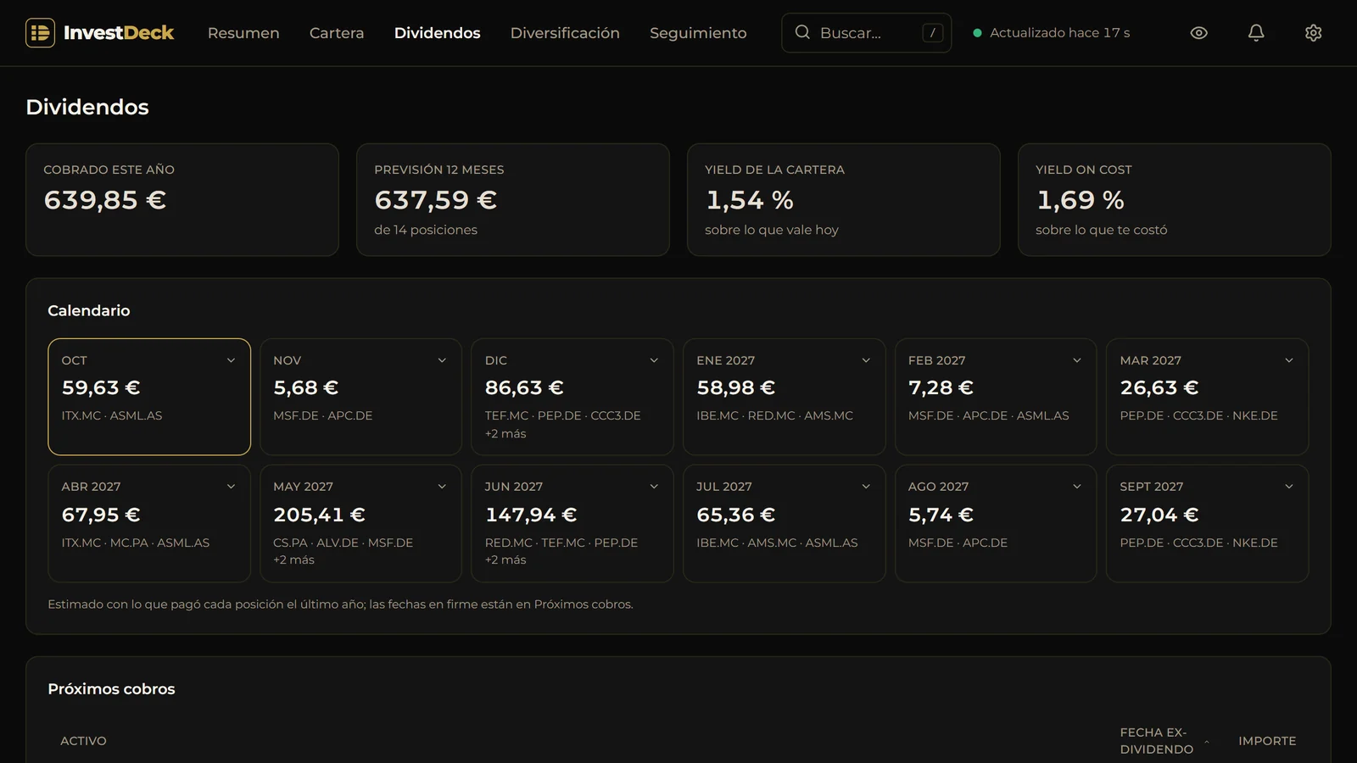Click the InvestDeck brand name
This screenshot has width=1357, height=763.
coord(119,33)
